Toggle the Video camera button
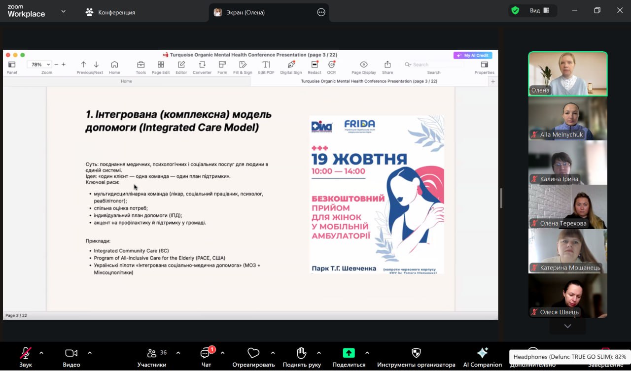This screenshot has width=631, height=371. coord(71,353)
